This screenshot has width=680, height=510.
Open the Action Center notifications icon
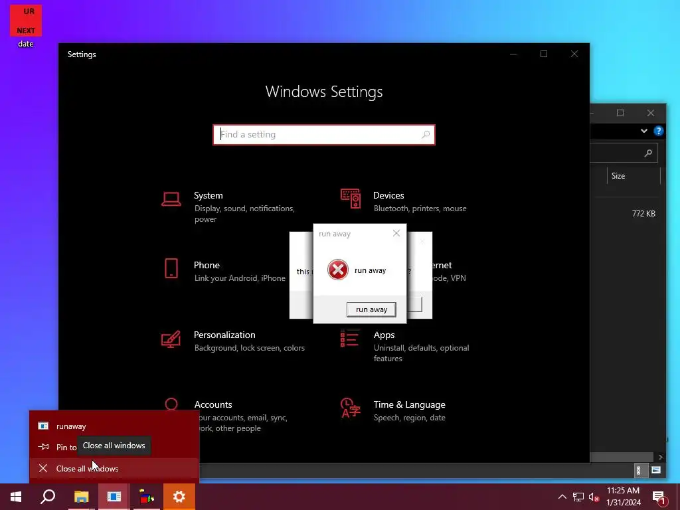[x=659, y=497]
